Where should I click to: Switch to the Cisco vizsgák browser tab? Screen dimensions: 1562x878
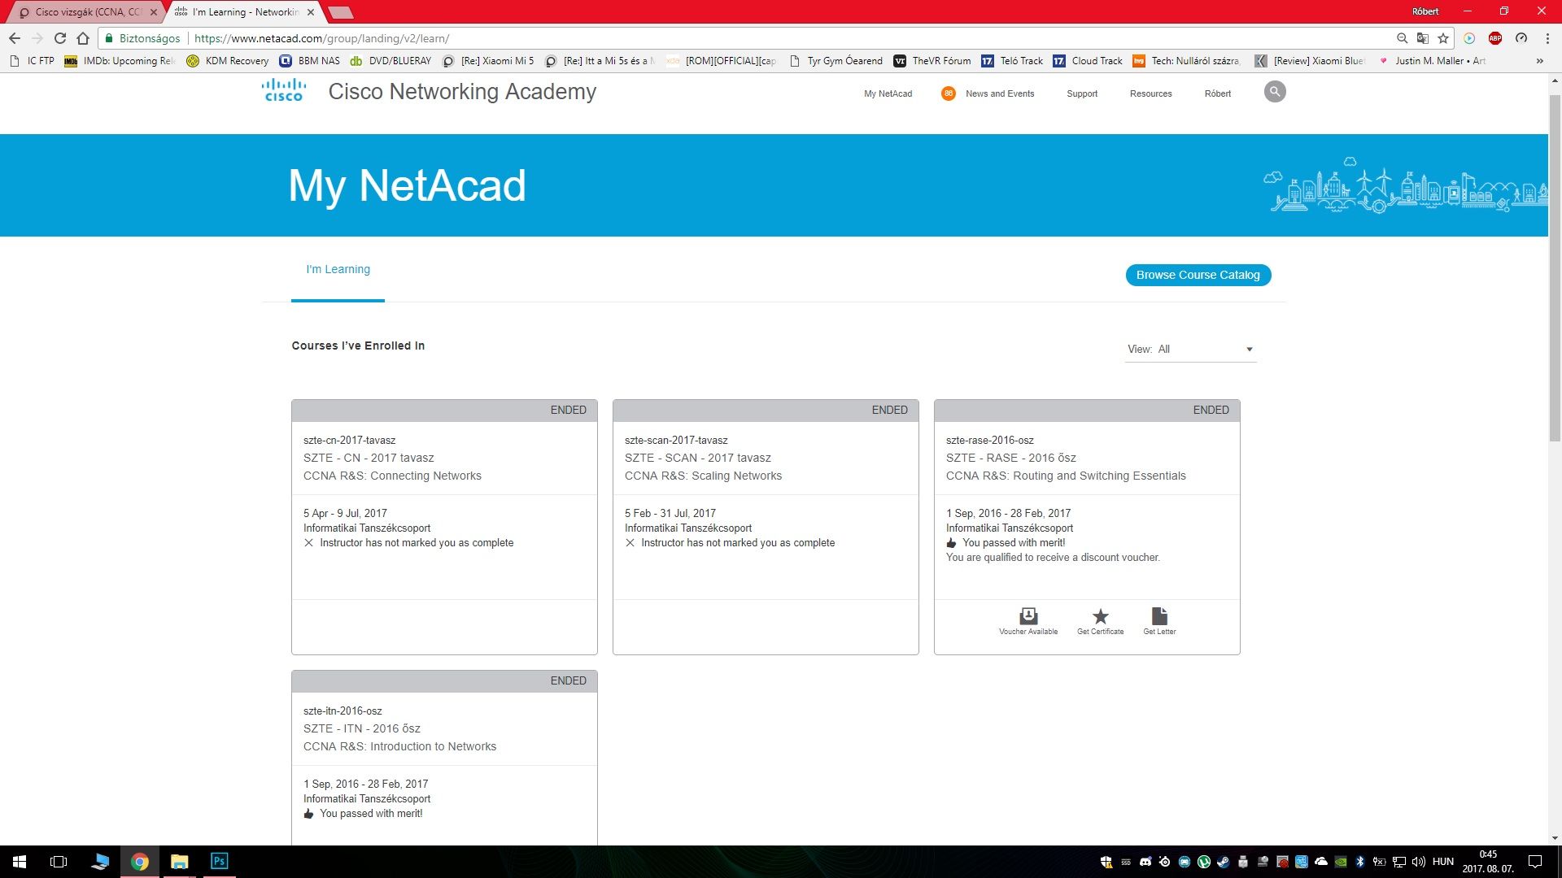(x=86, y=12)
